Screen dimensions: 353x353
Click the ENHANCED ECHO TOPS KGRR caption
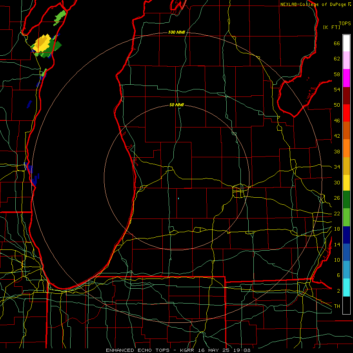coord(178,350)
